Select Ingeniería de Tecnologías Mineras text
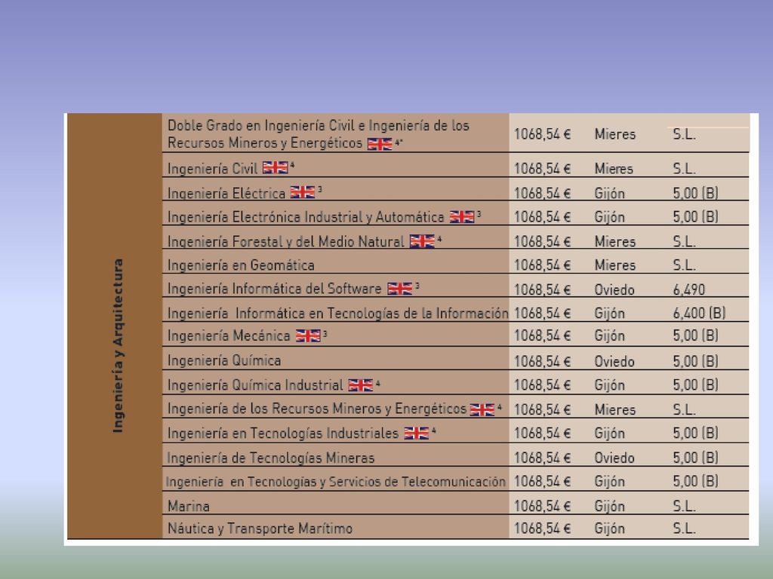Image resolution: width=773 pixels, height=579 pixels. 271,458
